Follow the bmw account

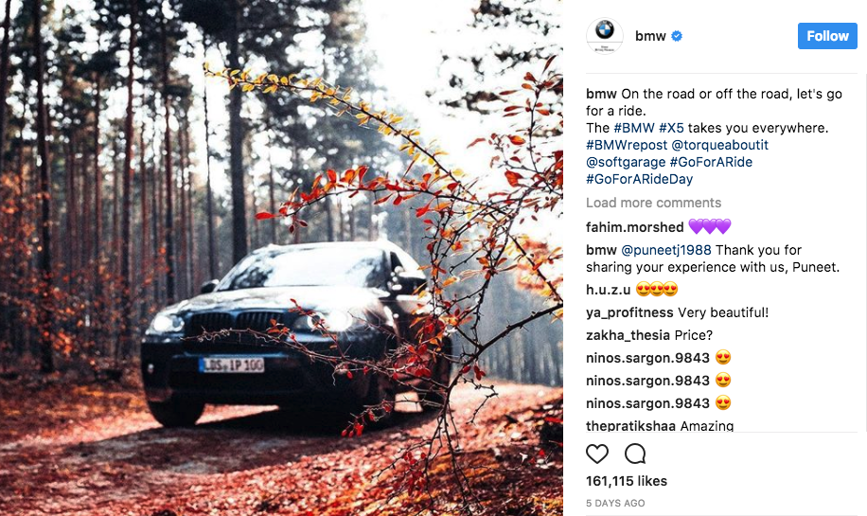coord(827,36)
